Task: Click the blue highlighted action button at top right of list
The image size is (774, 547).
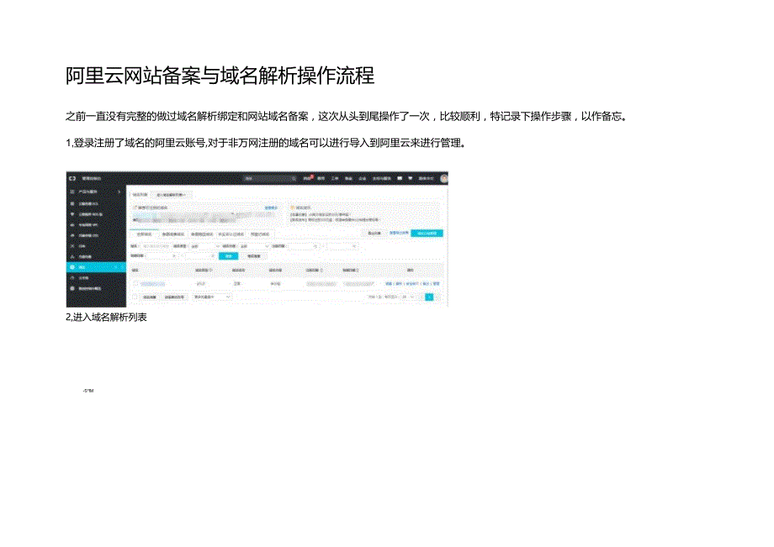Action: [x=428, y=233]
